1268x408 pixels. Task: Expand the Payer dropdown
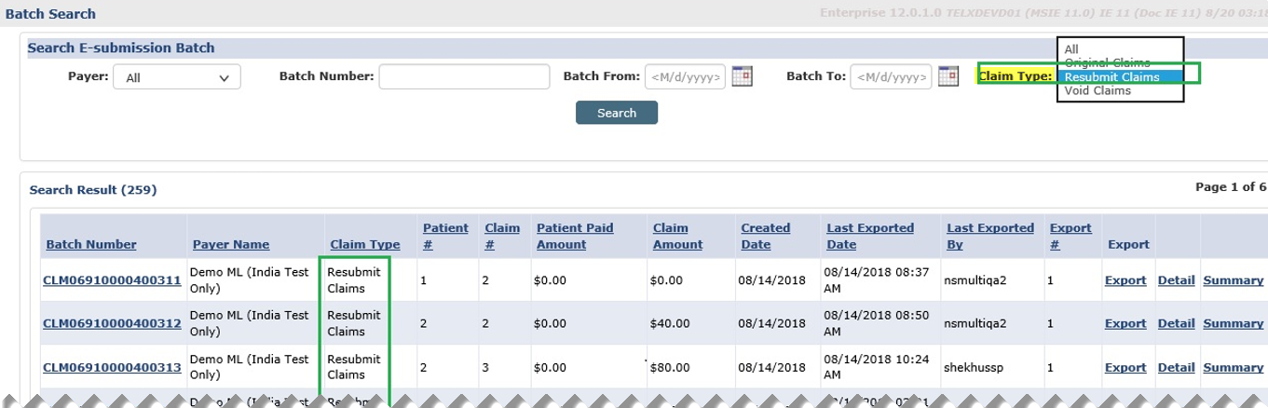(x=177, y=77)
